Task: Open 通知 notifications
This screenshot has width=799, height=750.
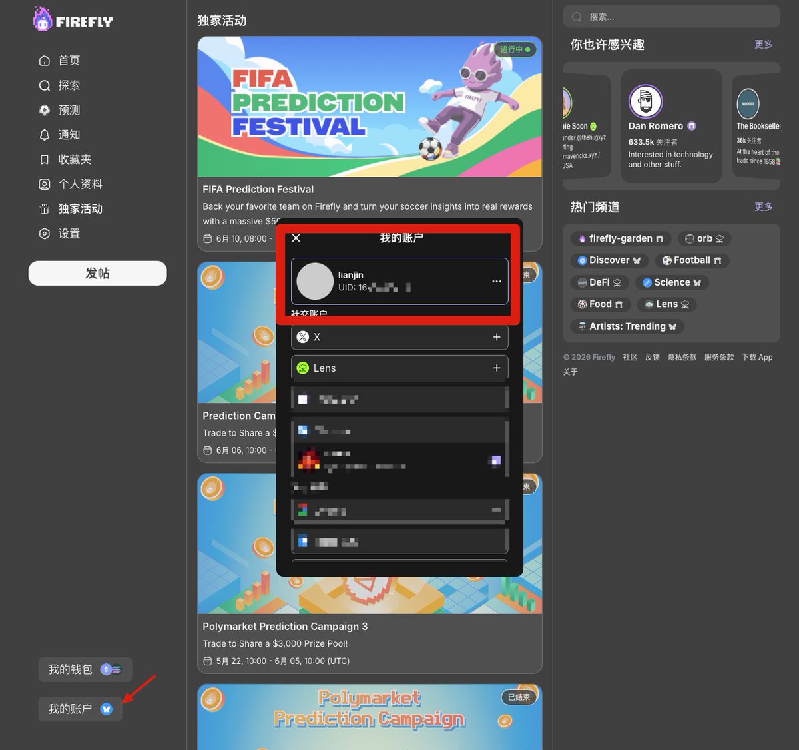Action: pos(59,135)
